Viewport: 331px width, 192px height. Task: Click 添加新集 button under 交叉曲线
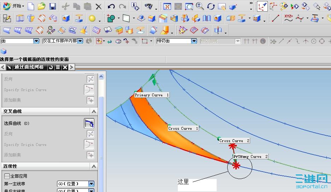(x=91, y=155)
